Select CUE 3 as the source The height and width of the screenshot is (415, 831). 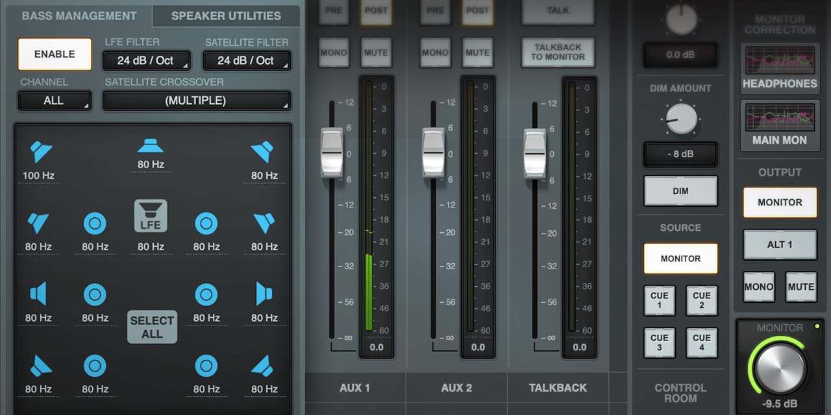[660, 343]
